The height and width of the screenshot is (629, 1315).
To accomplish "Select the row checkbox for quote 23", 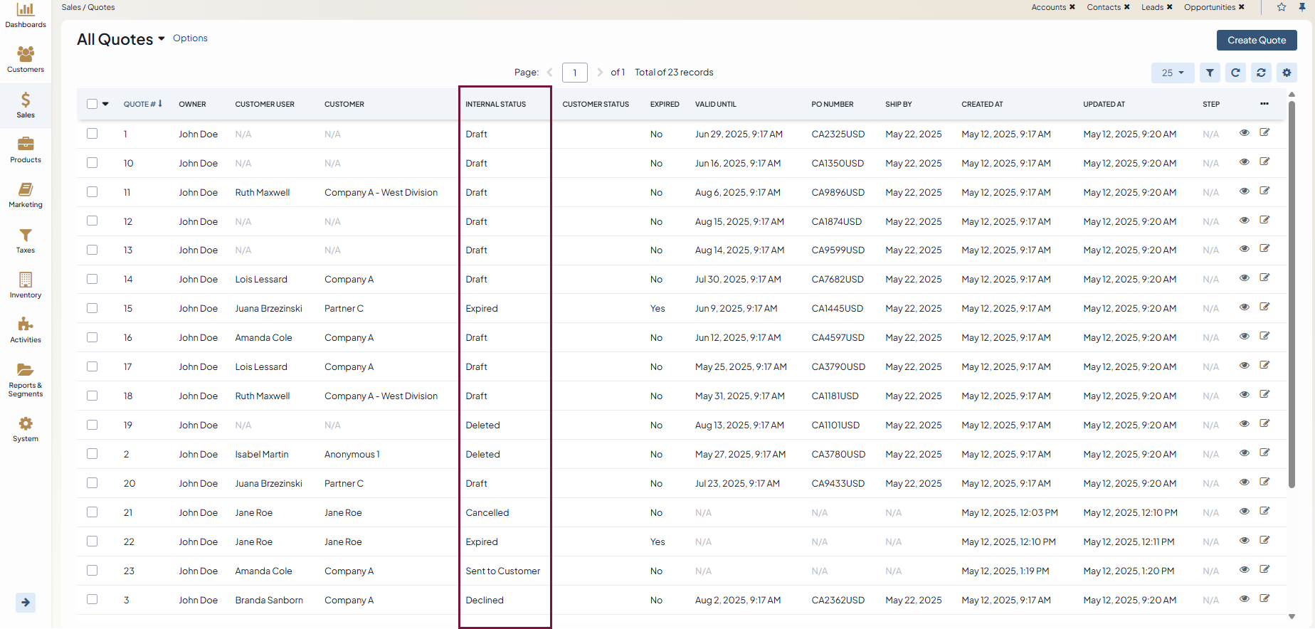I will [93, 571].
